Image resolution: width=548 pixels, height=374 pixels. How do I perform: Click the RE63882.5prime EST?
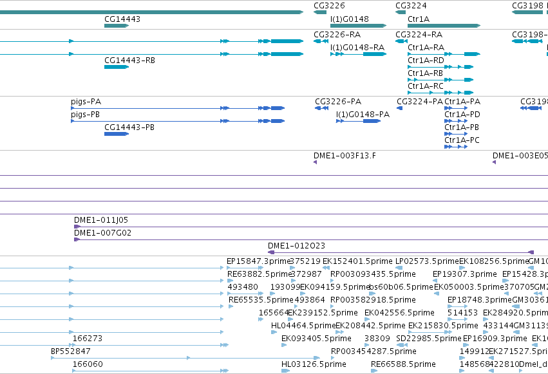click(230, 281)
